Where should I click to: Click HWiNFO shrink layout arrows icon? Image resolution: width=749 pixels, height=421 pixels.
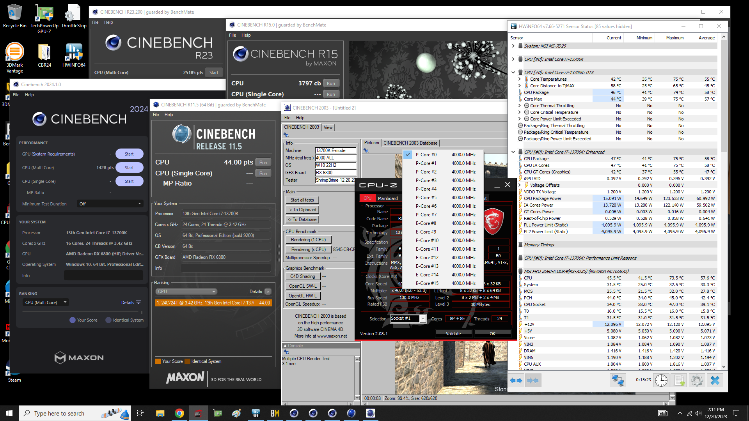coord(533,380)
